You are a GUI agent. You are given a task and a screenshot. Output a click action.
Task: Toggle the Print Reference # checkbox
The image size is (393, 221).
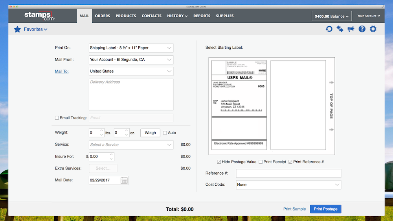(290, 162)
